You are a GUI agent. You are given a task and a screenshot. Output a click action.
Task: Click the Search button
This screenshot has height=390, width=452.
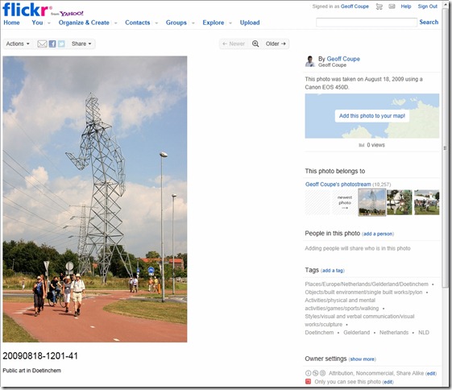[429, 23]
